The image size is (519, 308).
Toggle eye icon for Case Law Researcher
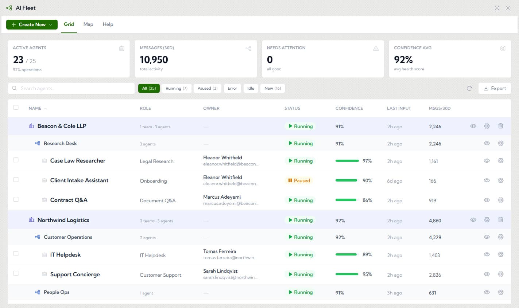[487, 161]
